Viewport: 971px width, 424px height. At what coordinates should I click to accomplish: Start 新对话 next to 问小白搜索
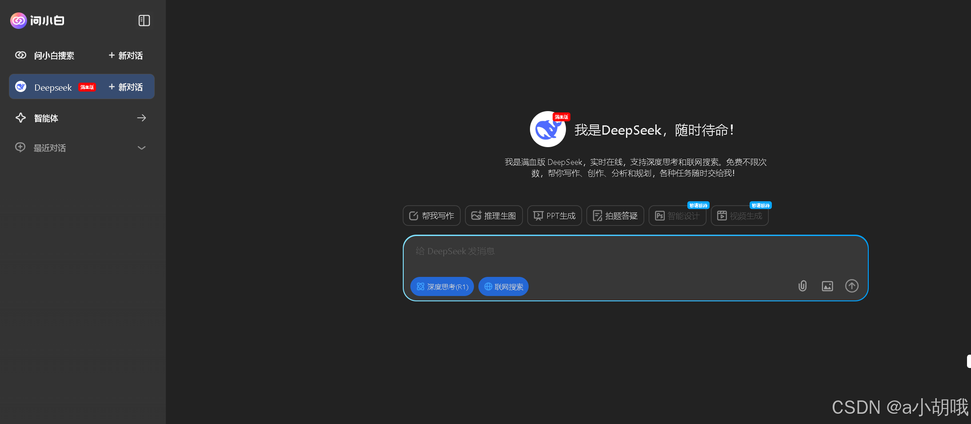pyautogui.click(x=126, y=56)
